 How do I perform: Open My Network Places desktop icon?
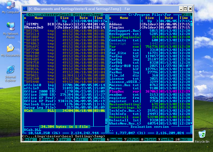10,30
